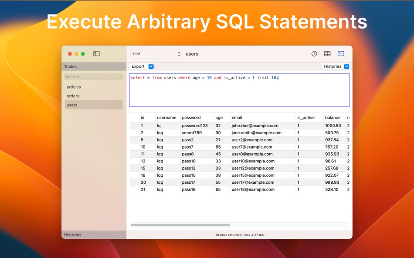Select cell jane.smith@example.com

point(256,132)
